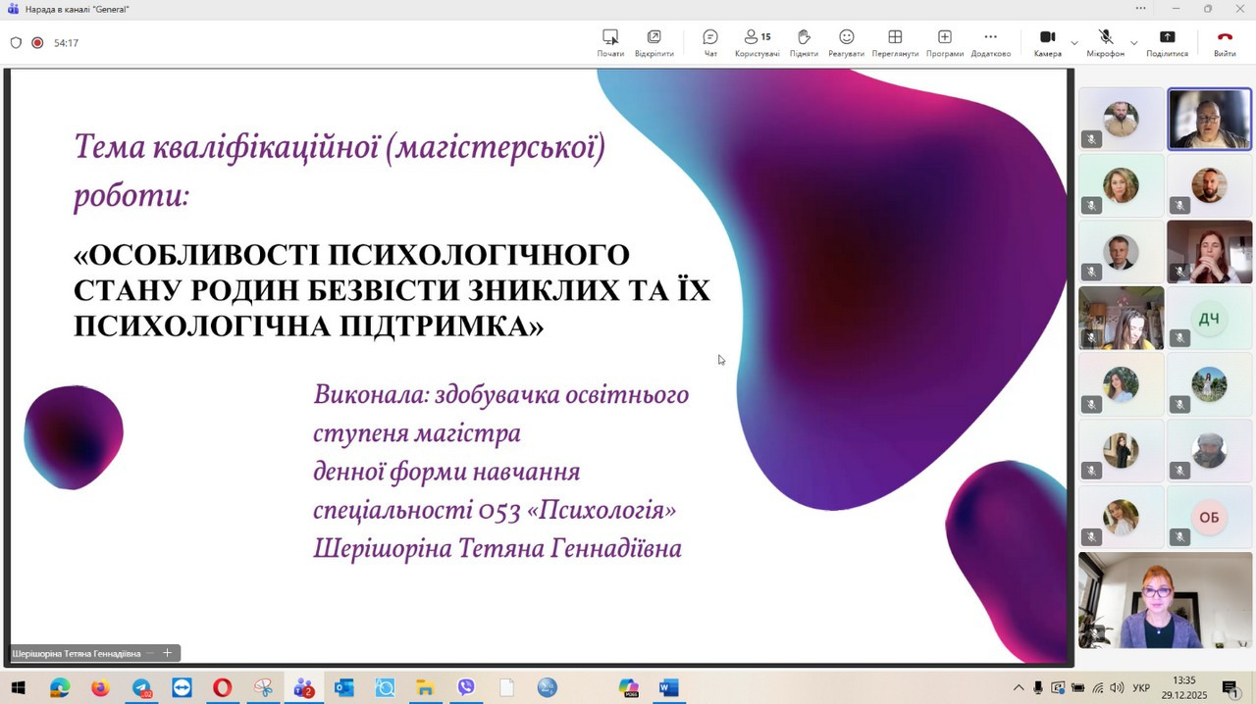The width and height of the screenshot is (1256, 704).
Task: Open the title bar three-dots menu
Action: (x=1140, y=9)
